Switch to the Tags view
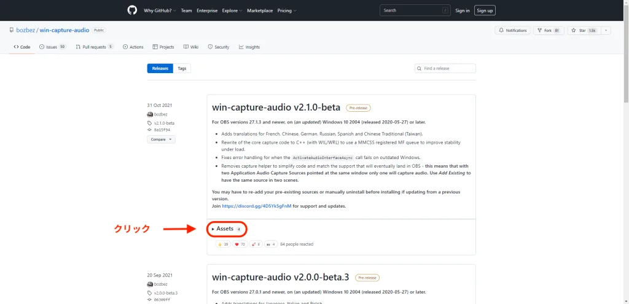This screenshot has width=629, height=304. click(182, 69)
